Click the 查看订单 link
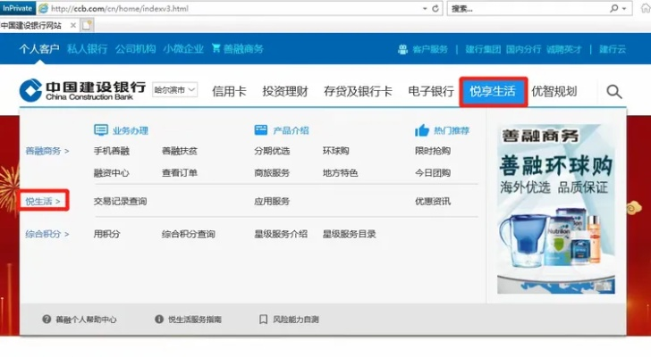Viewport: 651px width, 357px height. tap(180, 173)
